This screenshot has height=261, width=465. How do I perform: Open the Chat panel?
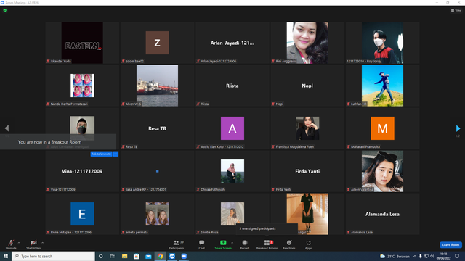[202, 244]
